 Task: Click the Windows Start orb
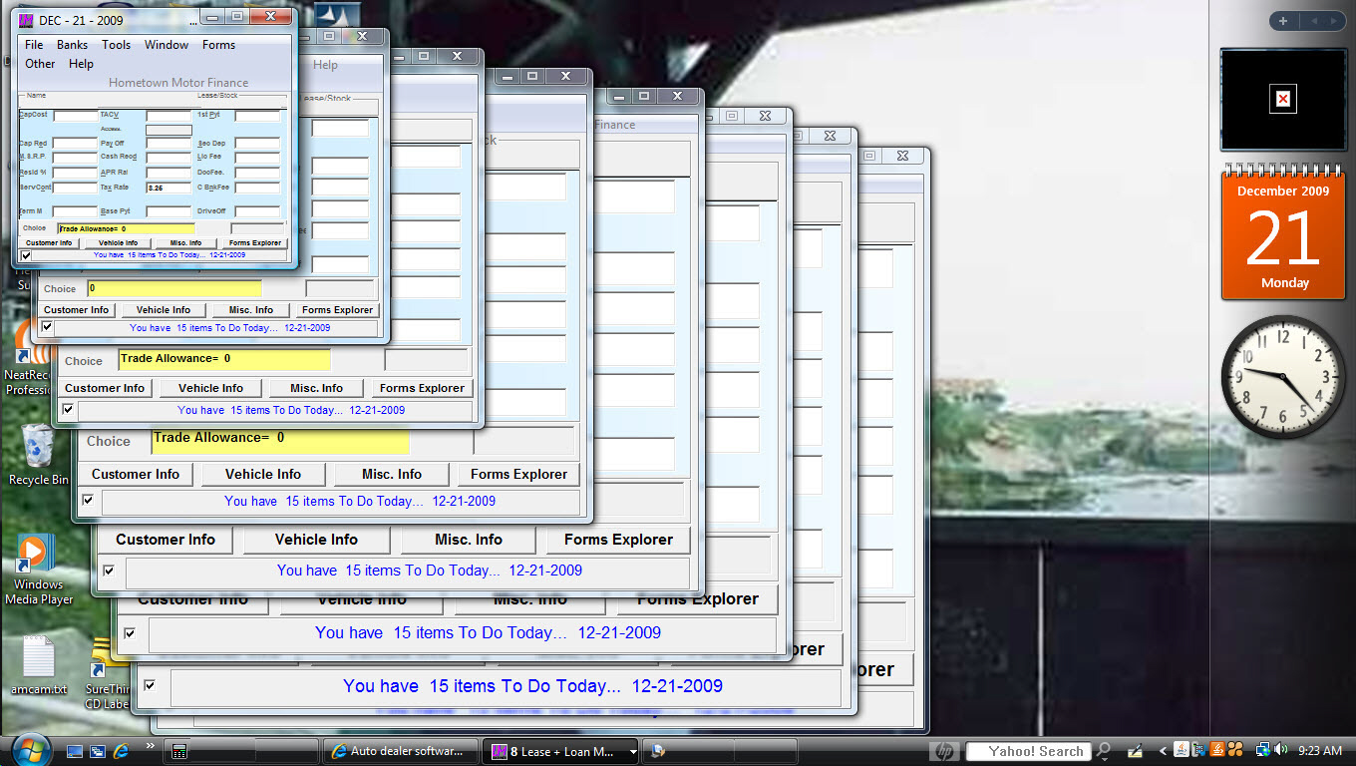pyautogui.click(x=27, y=750)
